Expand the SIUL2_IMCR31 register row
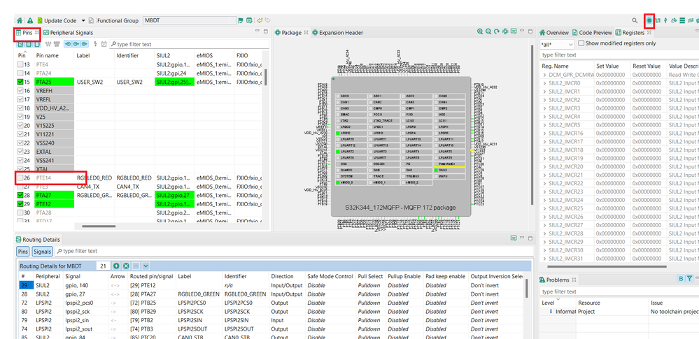Screen dimensions: 699x339 (x=545, y=259)
